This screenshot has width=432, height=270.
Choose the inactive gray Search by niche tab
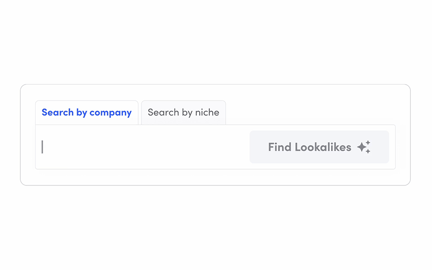[x=183, y=112]
